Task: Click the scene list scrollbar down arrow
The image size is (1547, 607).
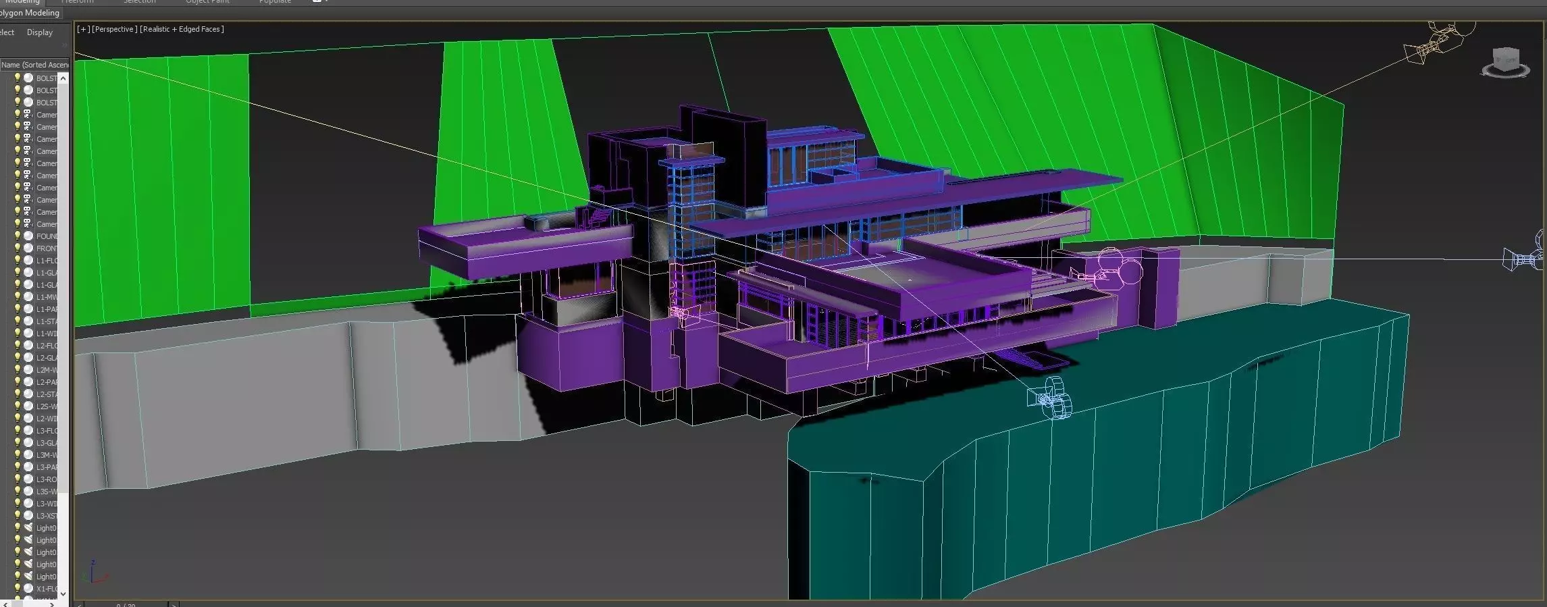Action: [63, 594]
